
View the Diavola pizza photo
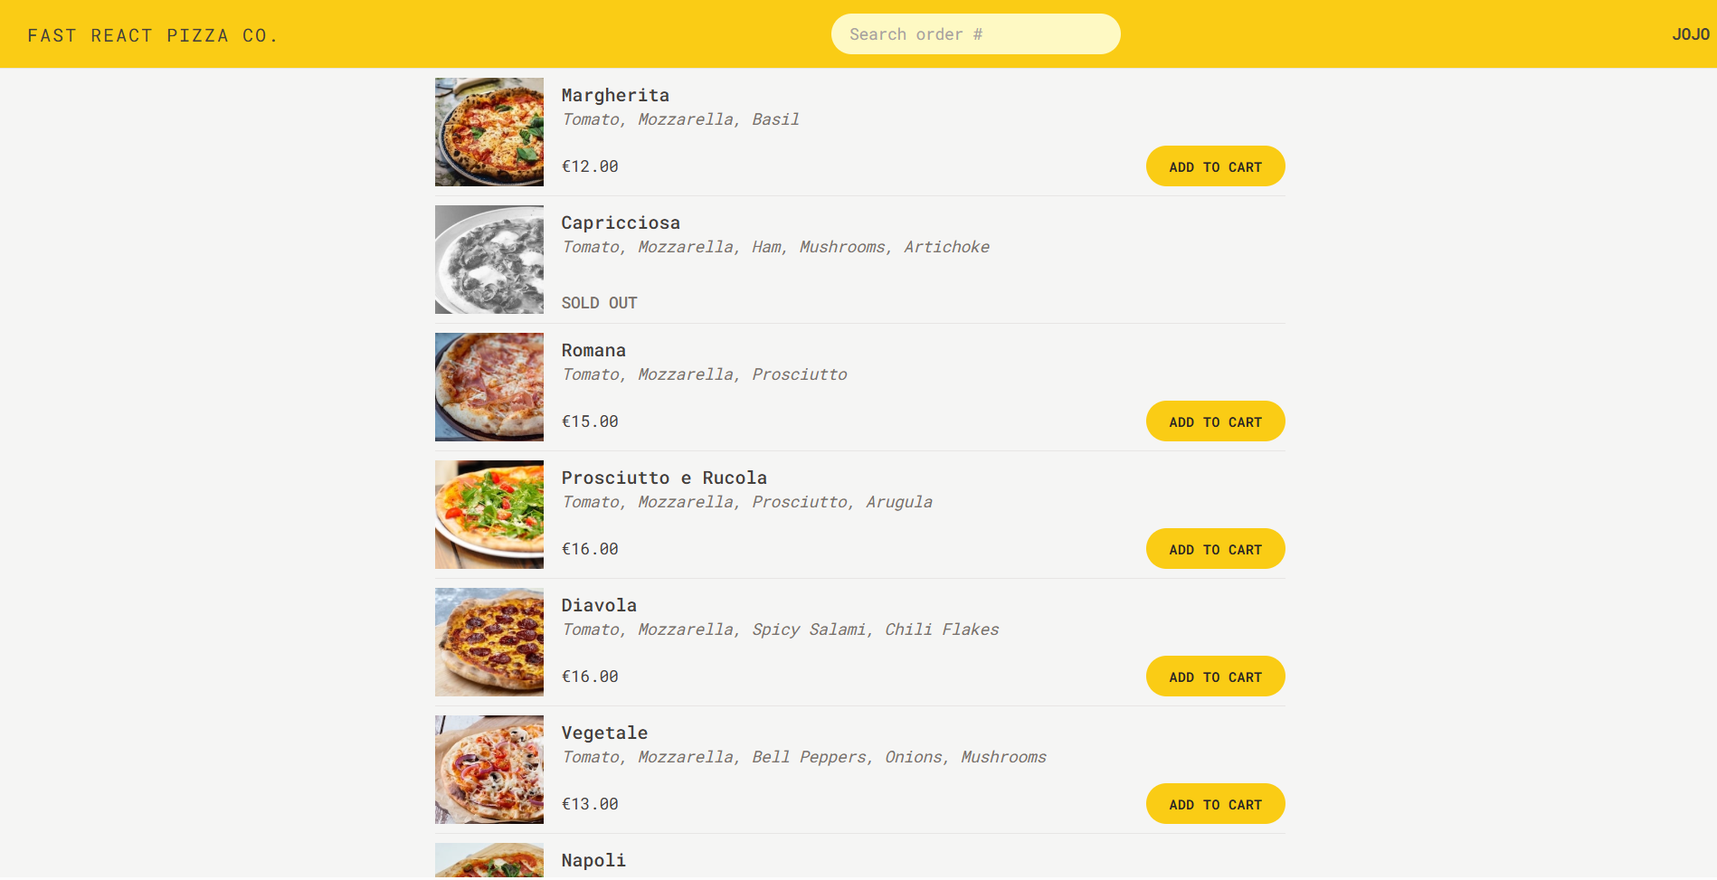pyautogui.click(x=489, y=642)
